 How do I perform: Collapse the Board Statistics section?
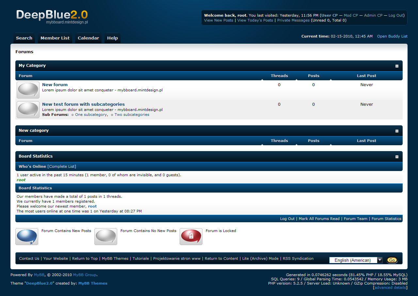pos(397,157)
